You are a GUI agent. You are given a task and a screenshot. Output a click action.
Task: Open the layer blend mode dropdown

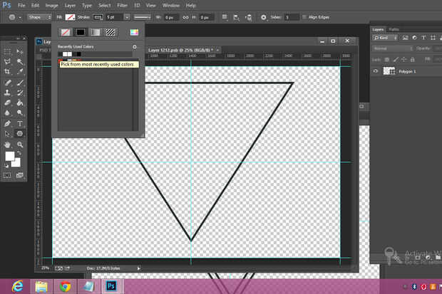coord(391,48)
